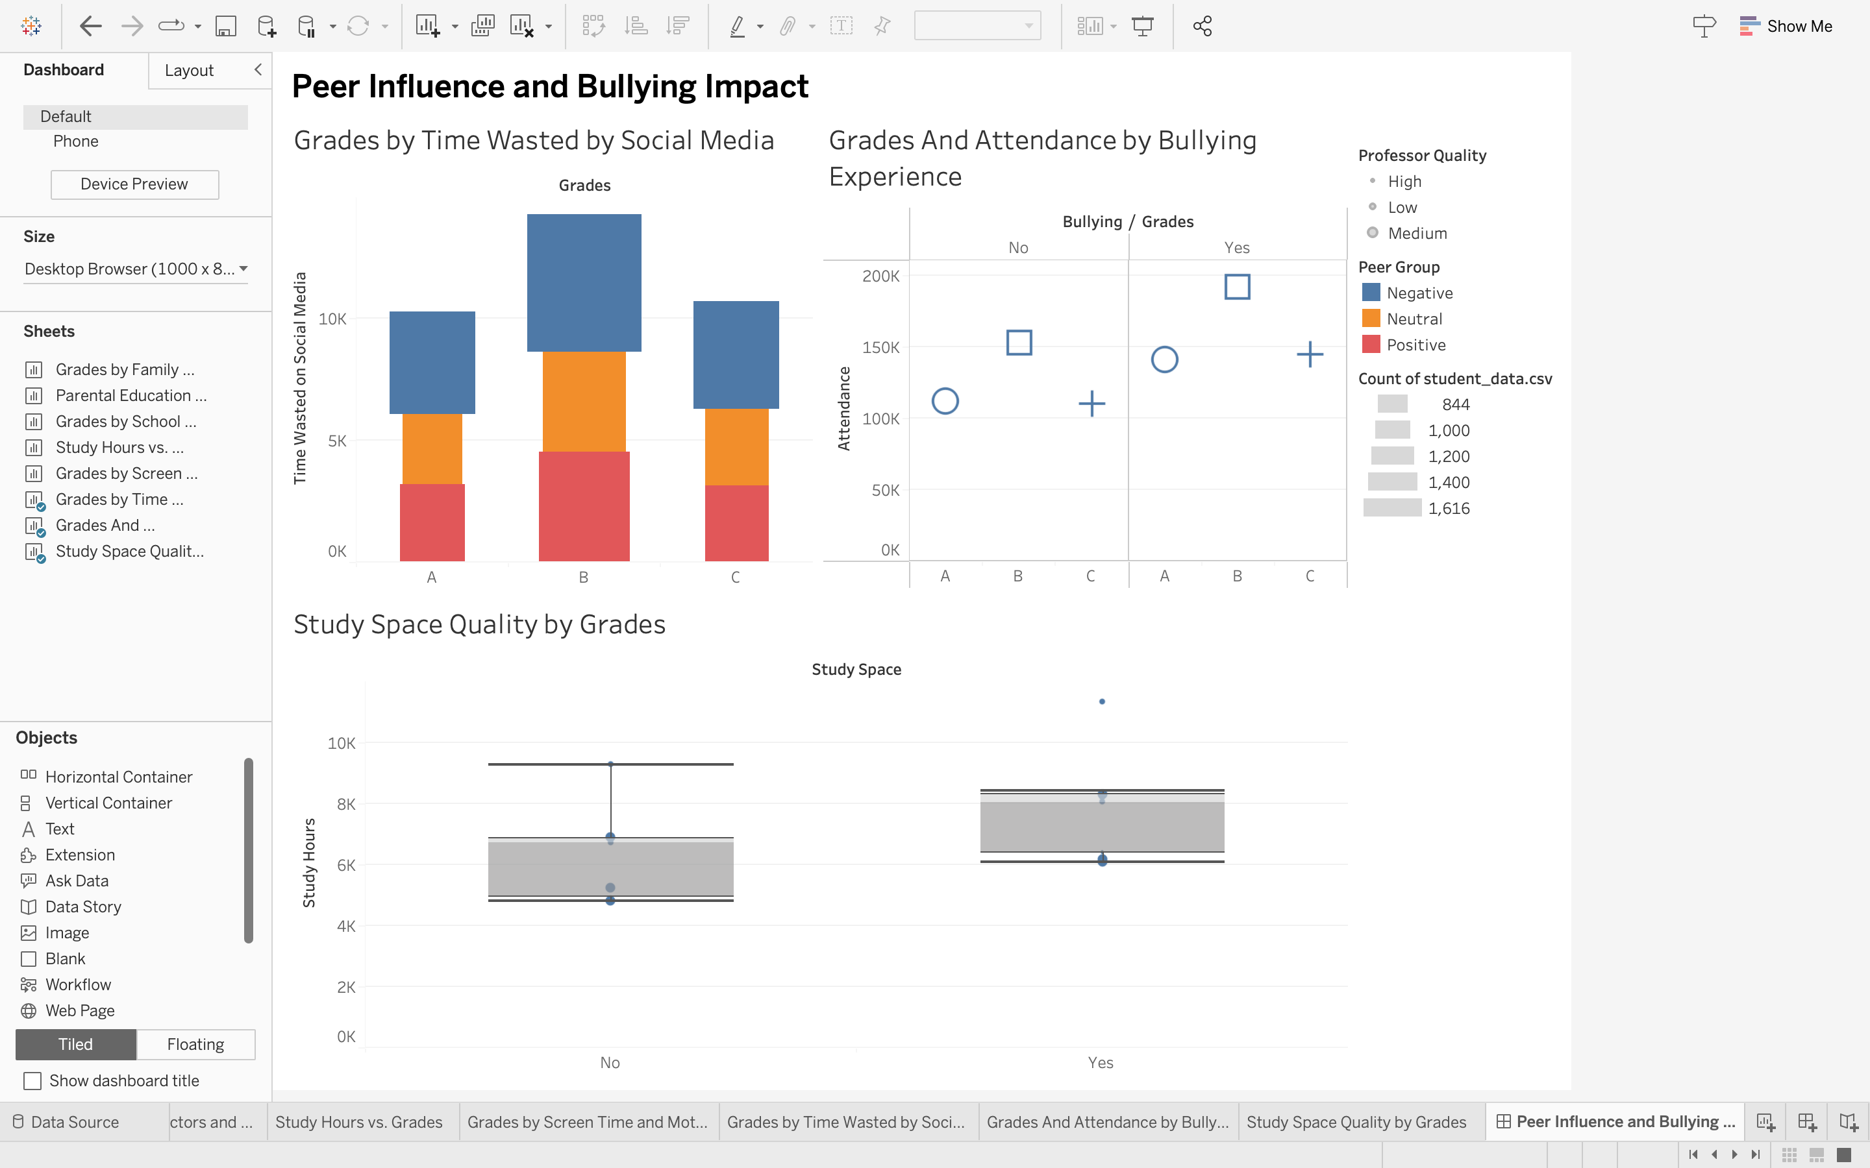Switch to Floating object placement
The width and height of the screenshot is (1870, 1168).
195,1045
